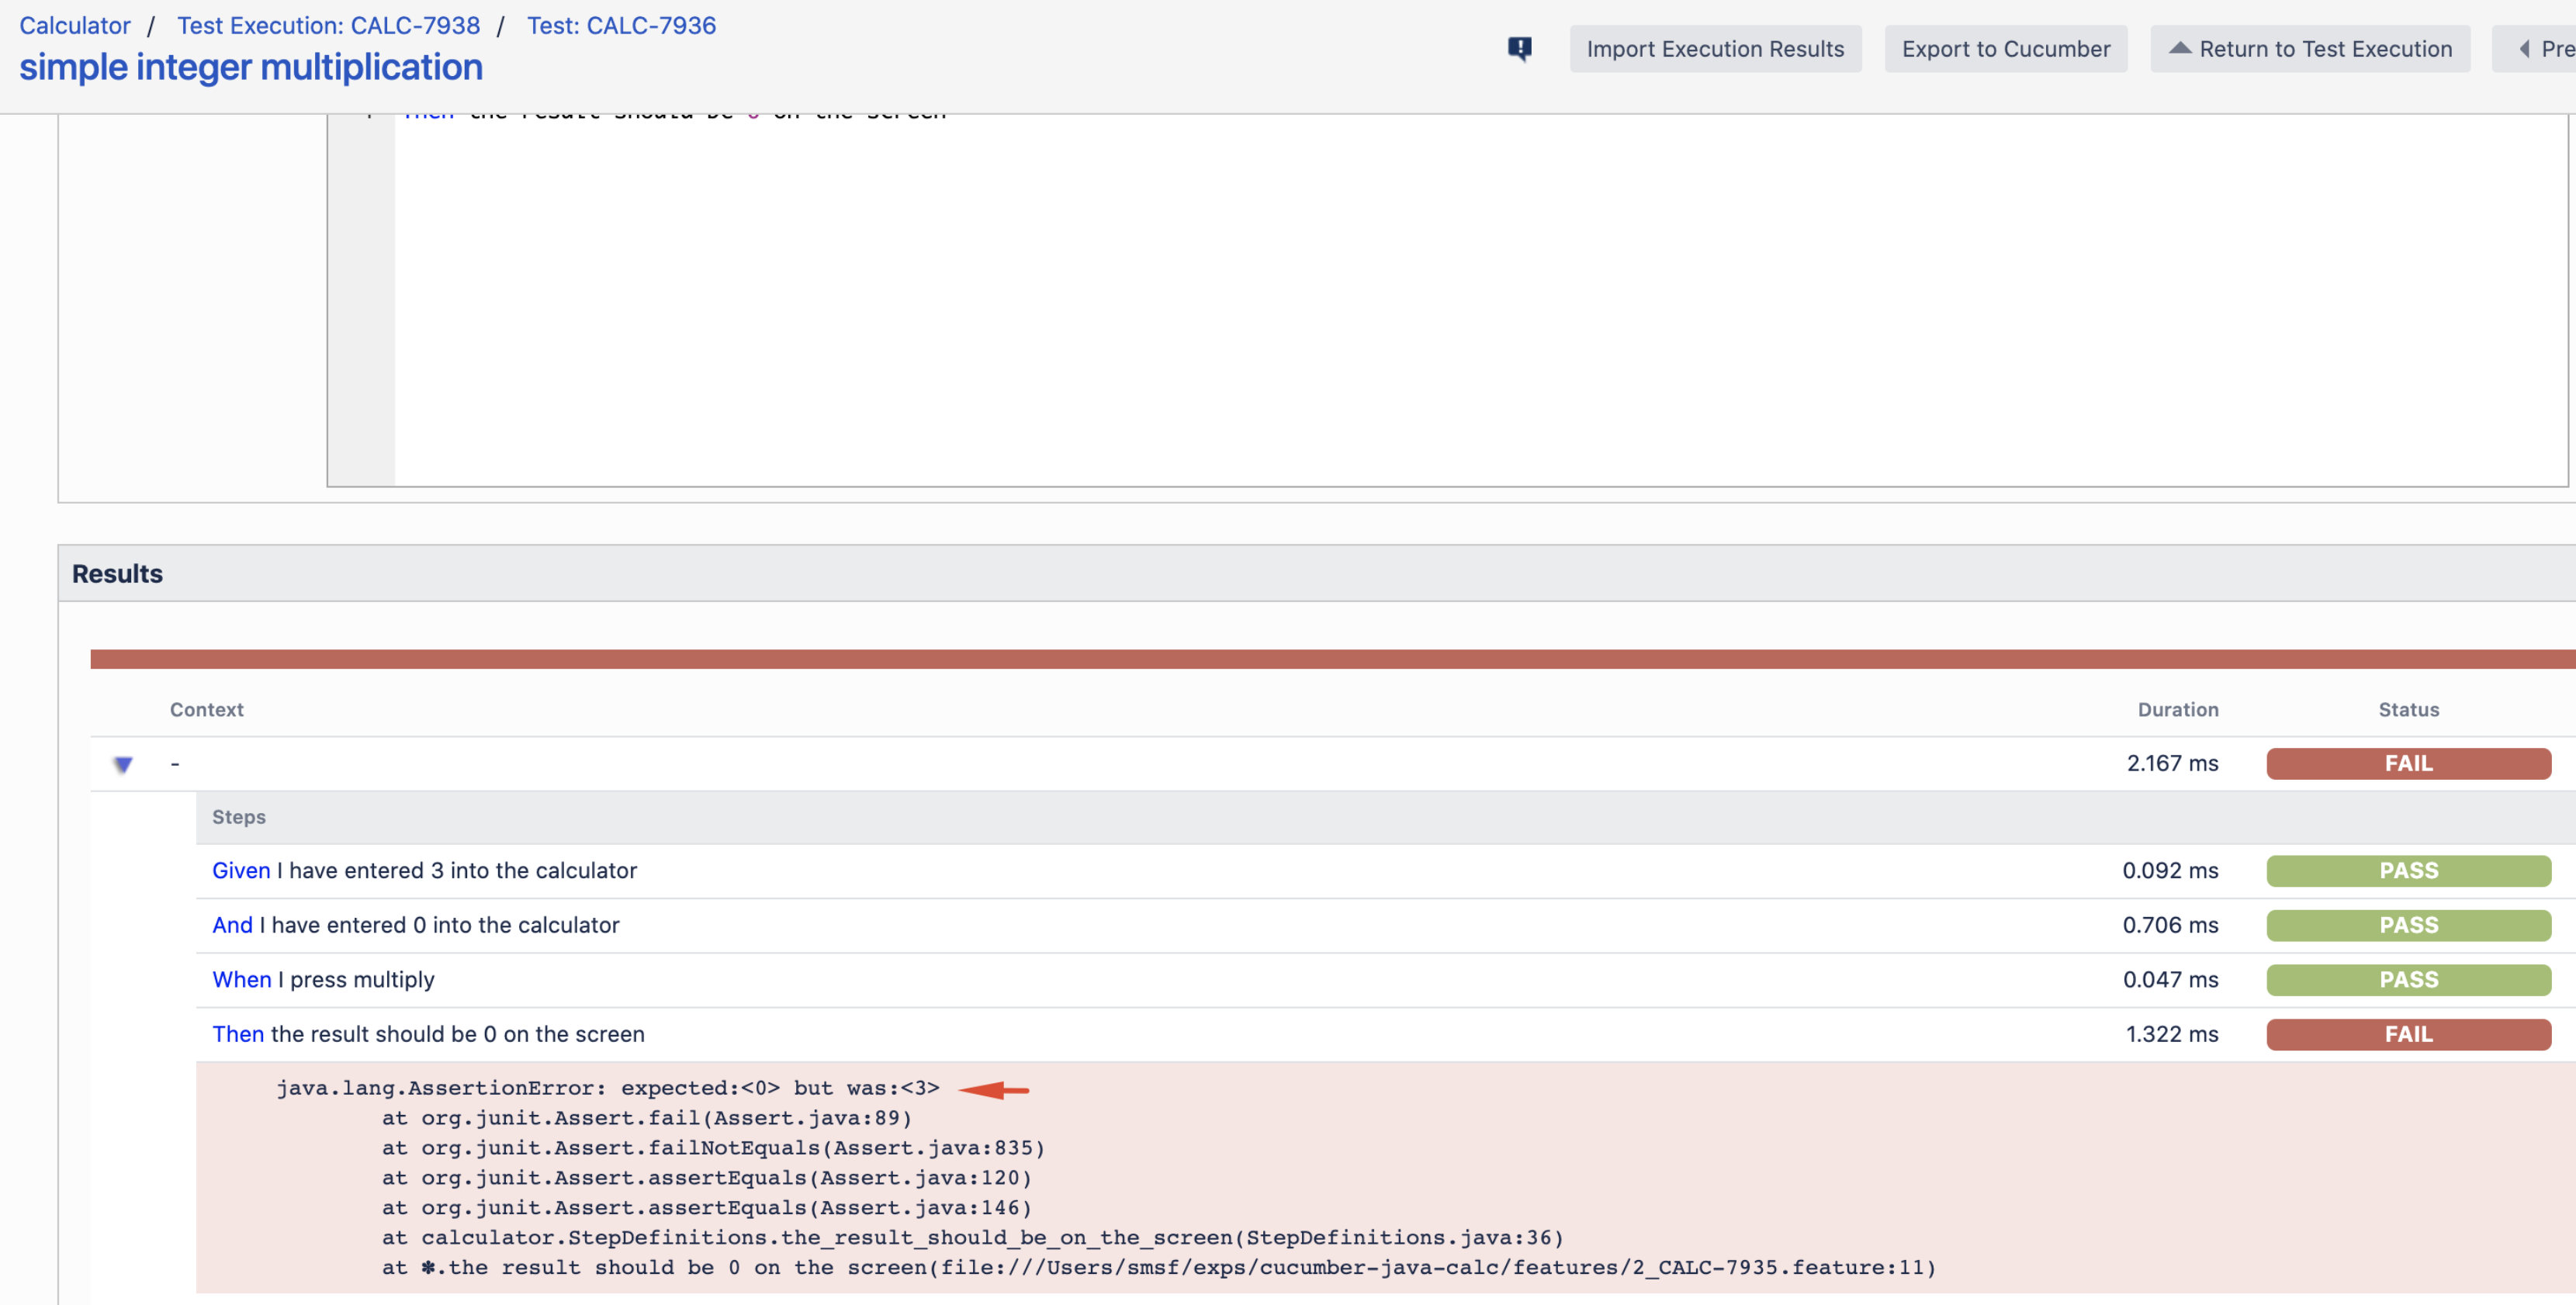Click the Duration column header

(x=2177, y=709)
